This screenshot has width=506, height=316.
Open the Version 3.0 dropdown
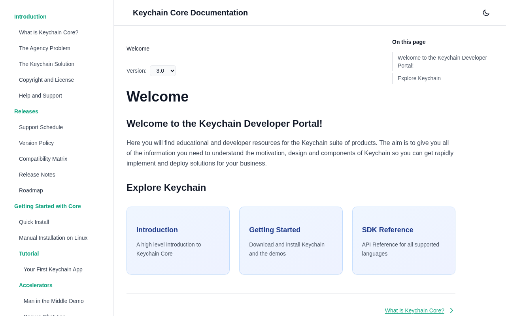tap(163, 71)
